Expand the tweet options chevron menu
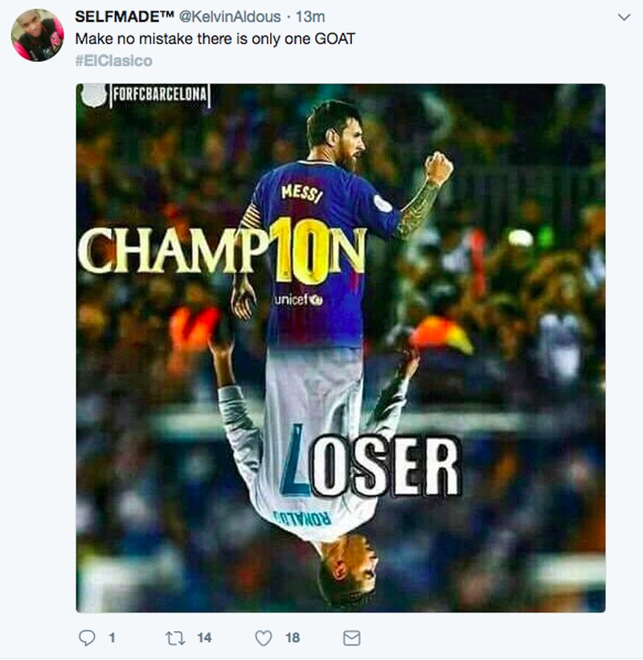 point(623,17)
